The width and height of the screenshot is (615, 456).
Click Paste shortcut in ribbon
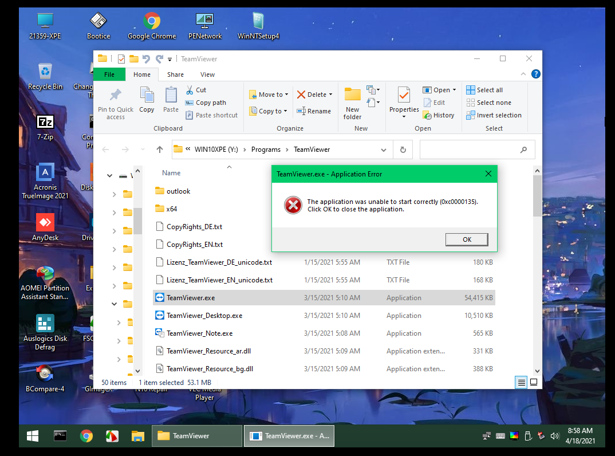(211, 115)
